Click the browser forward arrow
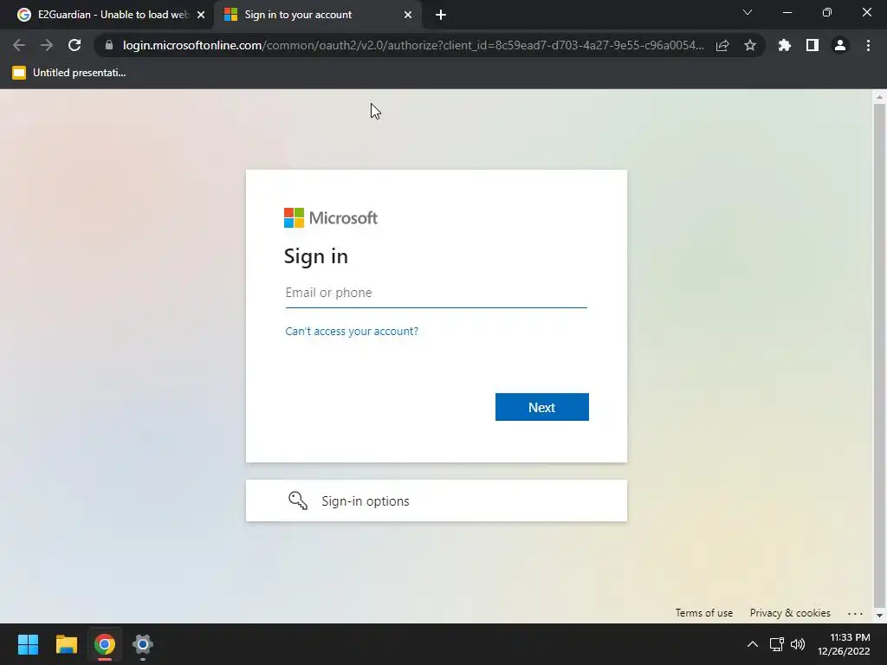Screen dimensions: 887x665 (x=47, y=45)
